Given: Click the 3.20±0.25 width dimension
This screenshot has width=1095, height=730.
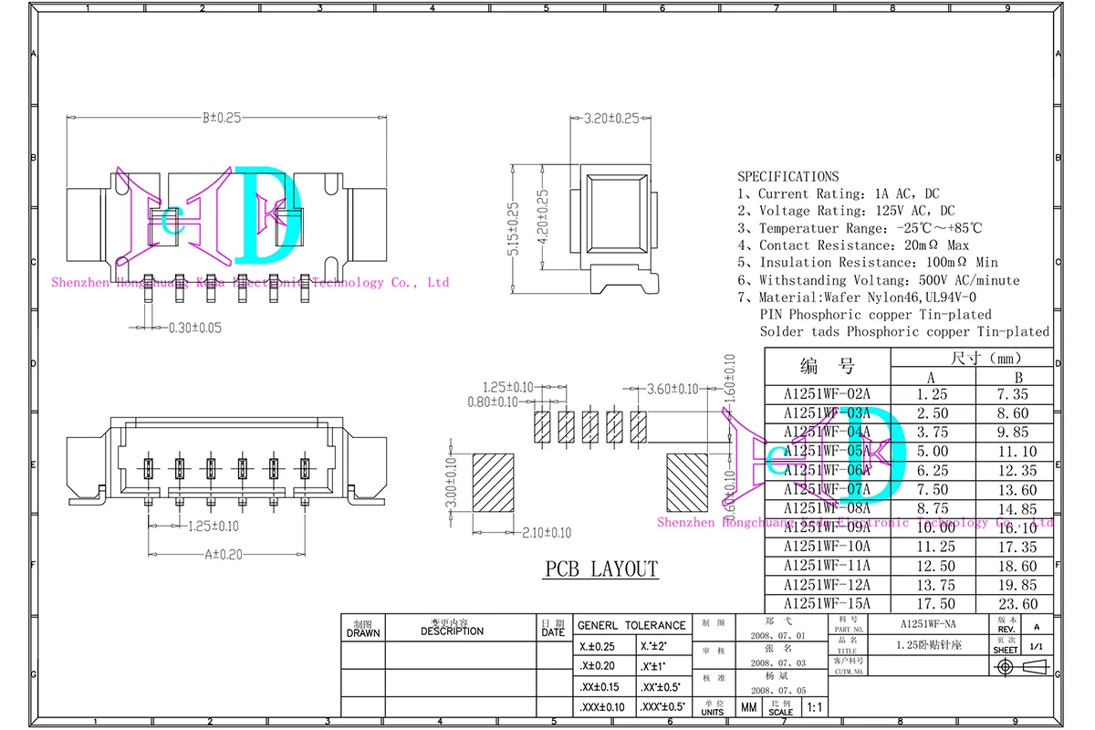Looking at the screenshot, I should click(x=610, y=119).
